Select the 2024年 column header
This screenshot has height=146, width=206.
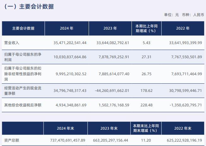coord(67,28)
